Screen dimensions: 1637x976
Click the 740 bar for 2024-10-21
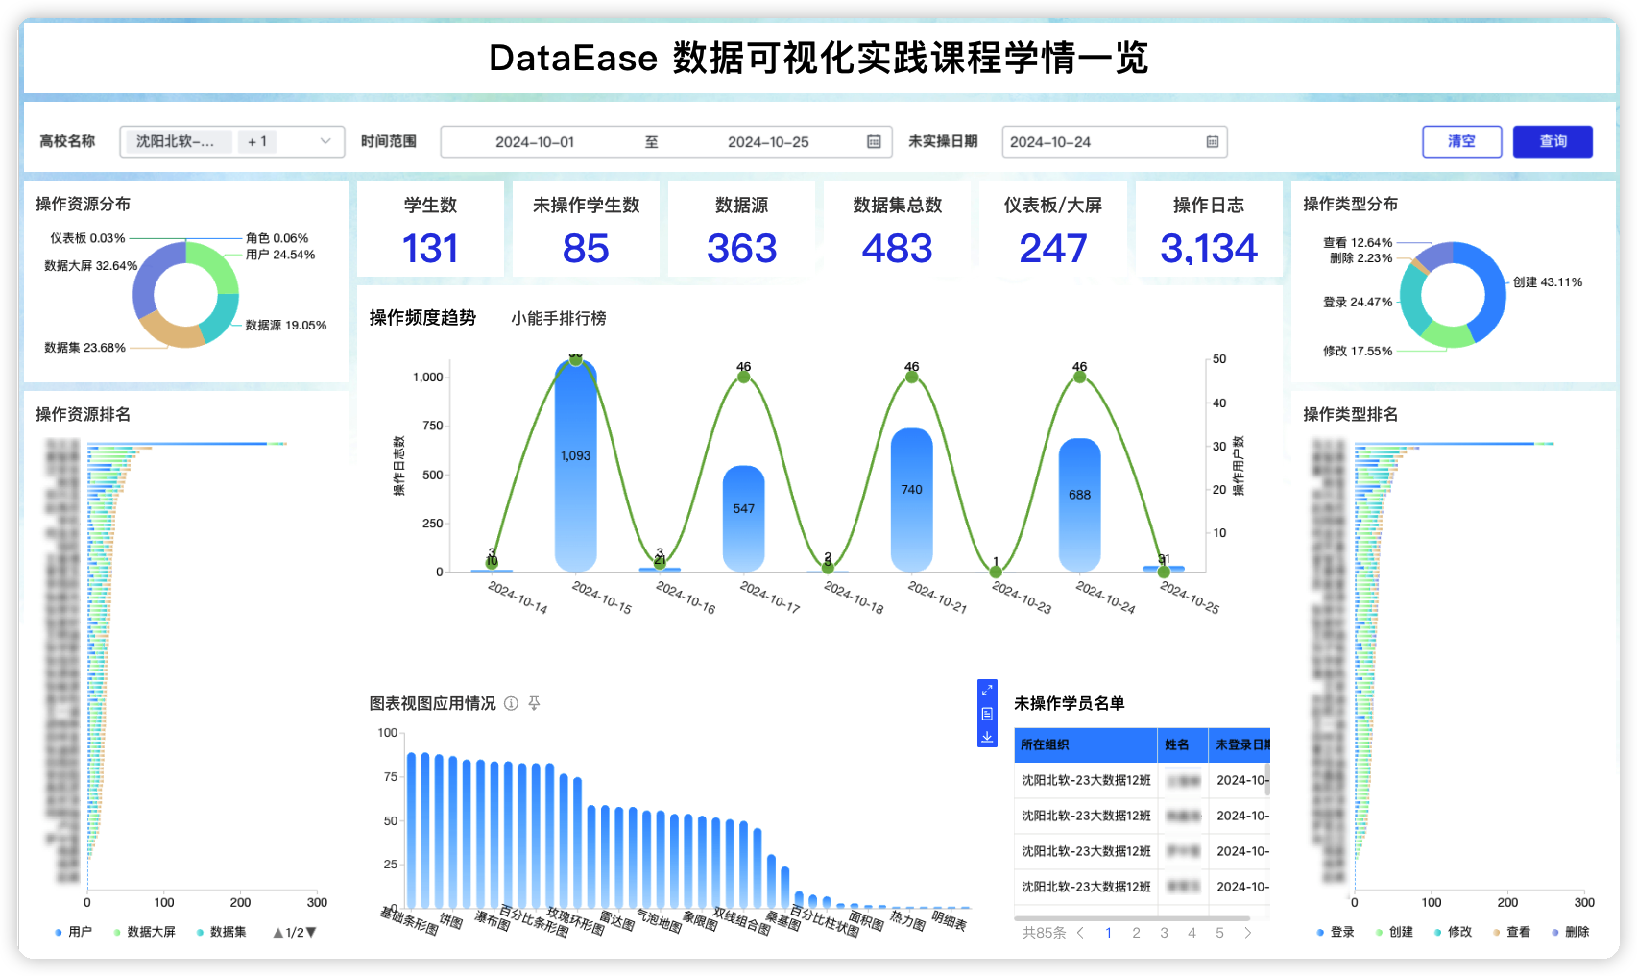[x=912, y=500]
